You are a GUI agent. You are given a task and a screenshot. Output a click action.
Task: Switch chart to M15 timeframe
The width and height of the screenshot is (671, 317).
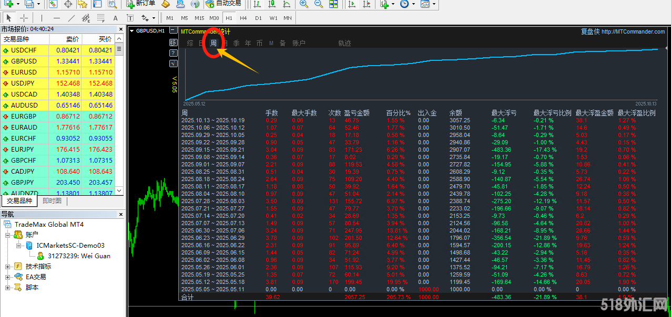tap(199, 18)
